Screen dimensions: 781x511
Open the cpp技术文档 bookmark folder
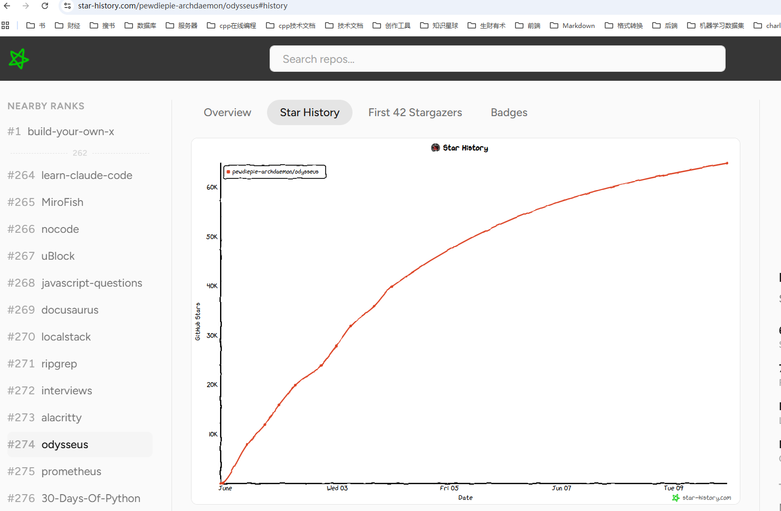pyautogui.click(x=291, y=25)
